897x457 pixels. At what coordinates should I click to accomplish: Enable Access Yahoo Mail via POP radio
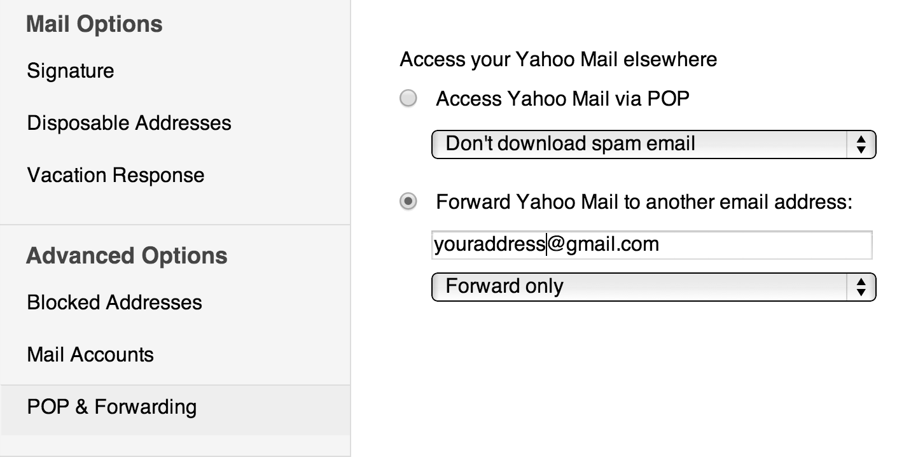(x=408, y=99)
